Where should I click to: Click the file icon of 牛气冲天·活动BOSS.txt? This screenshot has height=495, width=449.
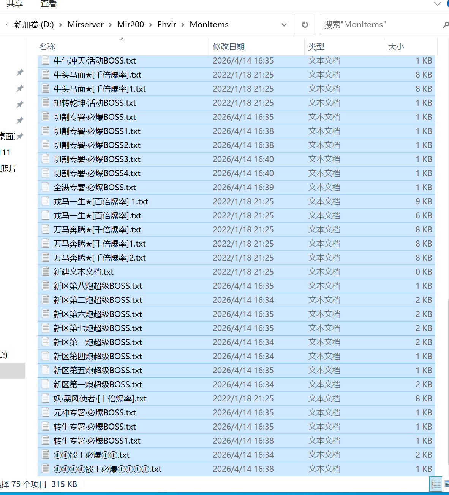click(45, 60)
